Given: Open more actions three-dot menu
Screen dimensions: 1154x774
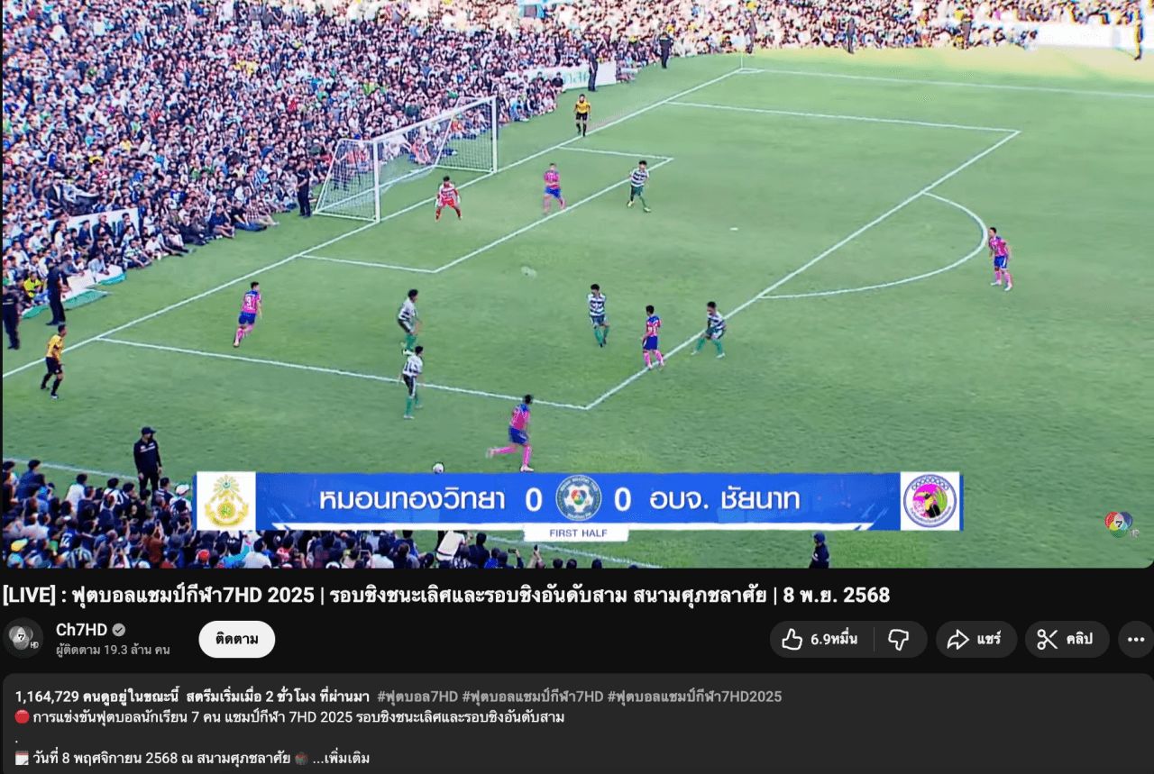Looking at the screenshot, I should (1136, 639).
